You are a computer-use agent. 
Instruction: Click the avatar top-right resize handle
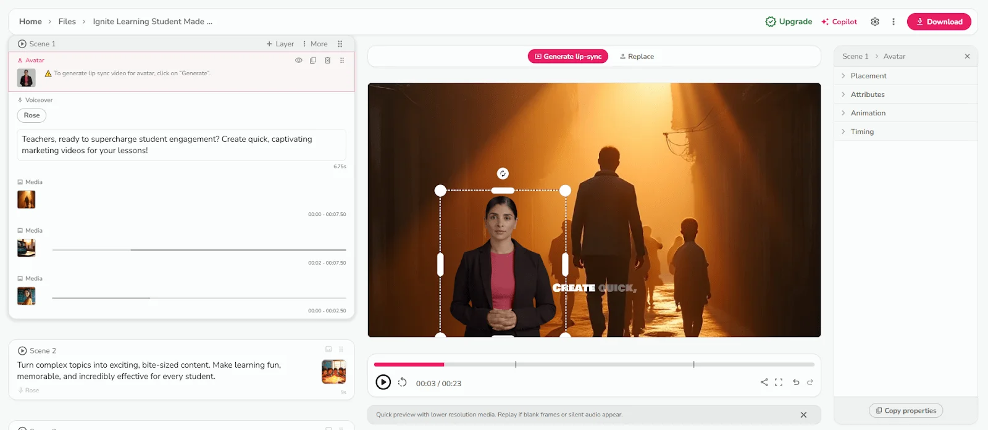565,191
